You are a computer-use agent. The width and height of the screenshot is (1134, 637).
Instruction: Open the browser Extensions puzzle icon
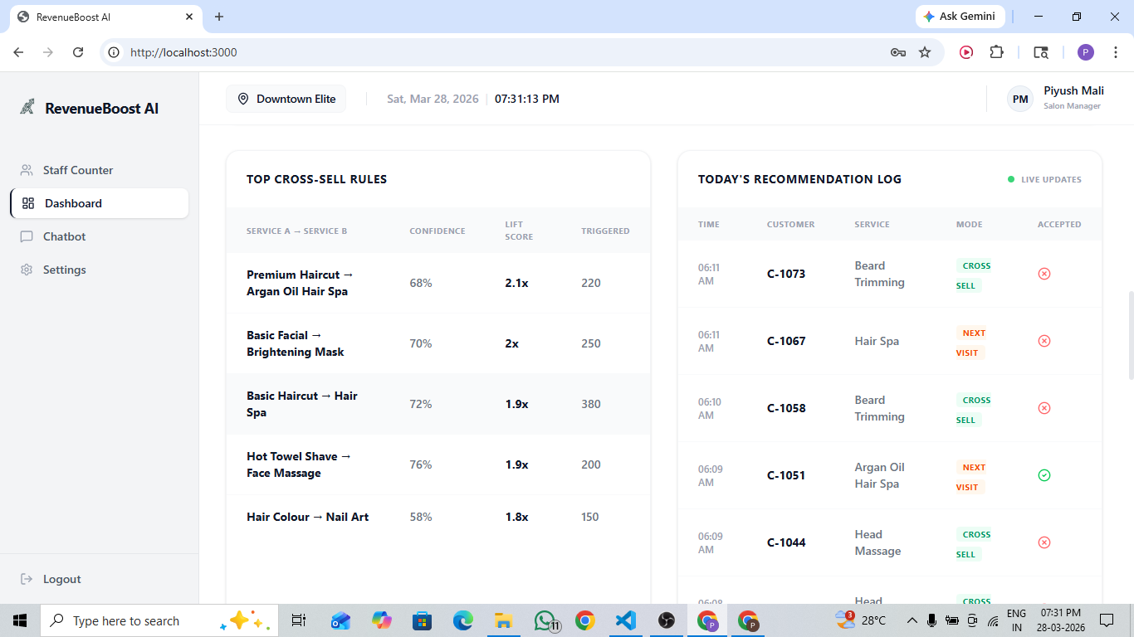tap(996, 52)
